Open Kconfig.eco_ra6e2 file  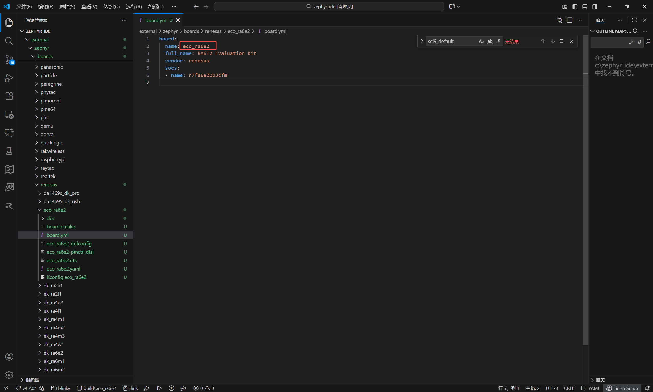66,277
